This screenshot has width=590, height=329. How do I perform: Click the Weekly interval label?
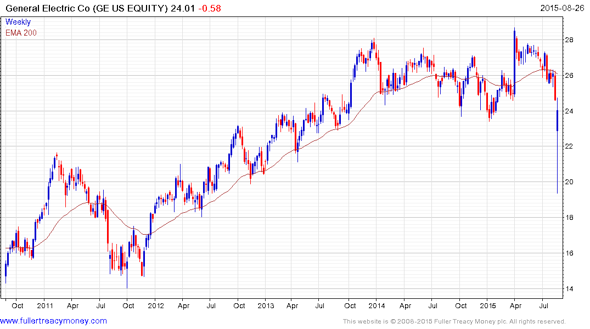coord(18,22)
